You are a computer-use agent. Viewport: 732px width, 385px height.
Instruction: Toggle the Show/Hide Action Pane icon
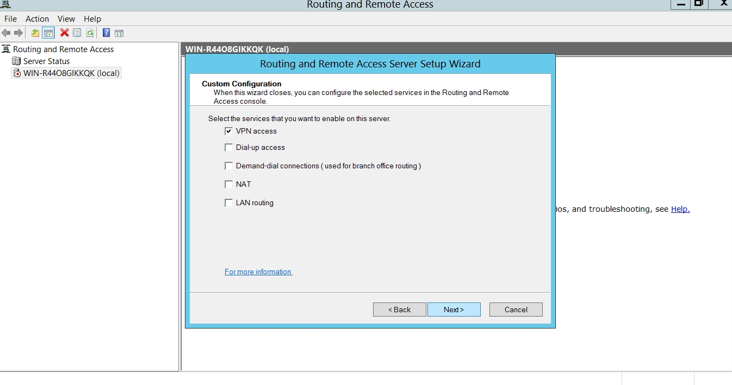click(x=119, y=33)
